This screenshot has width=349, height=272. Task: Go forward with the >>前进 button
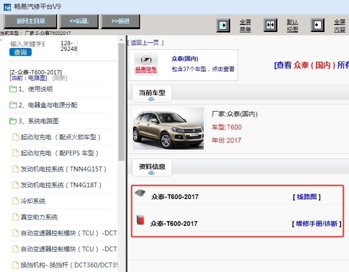point(120,21)
